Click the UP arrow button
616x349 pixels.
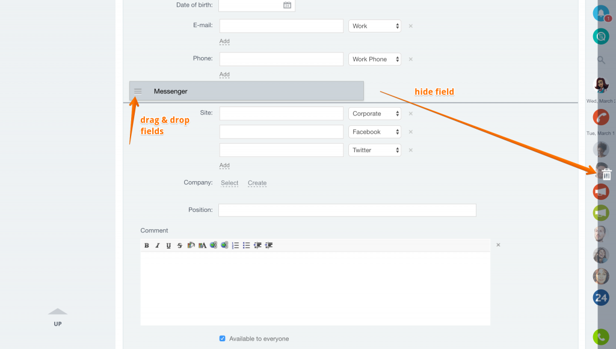58,317
